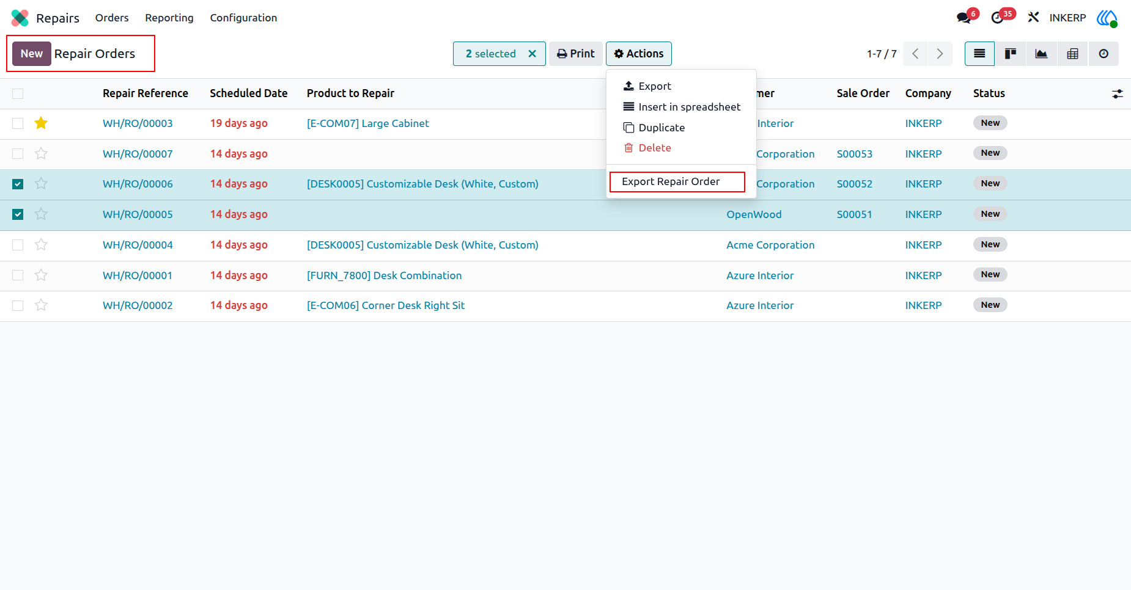Screen dimensions: 1131x590
Task: Uncheck the WH/RO/00005 row checkbox
Action: tap(18, 214)
